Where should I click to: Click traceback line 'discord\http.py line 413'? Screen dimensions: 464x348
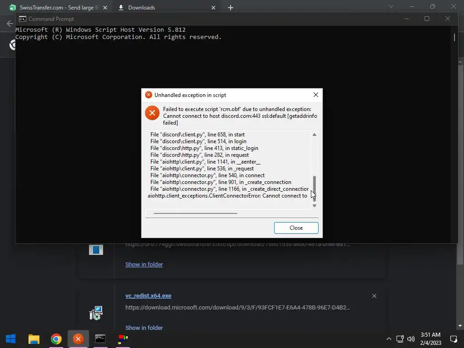(204, 148)
